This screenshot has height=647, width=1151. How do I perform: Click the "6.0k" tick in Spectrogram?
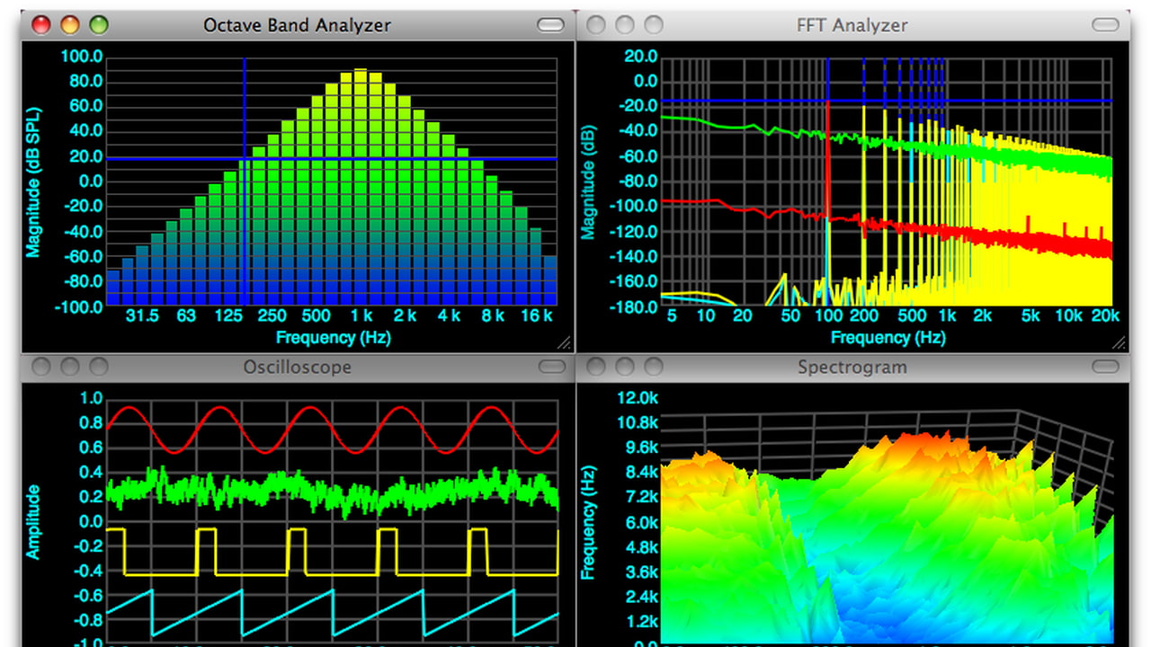(641, 523)
